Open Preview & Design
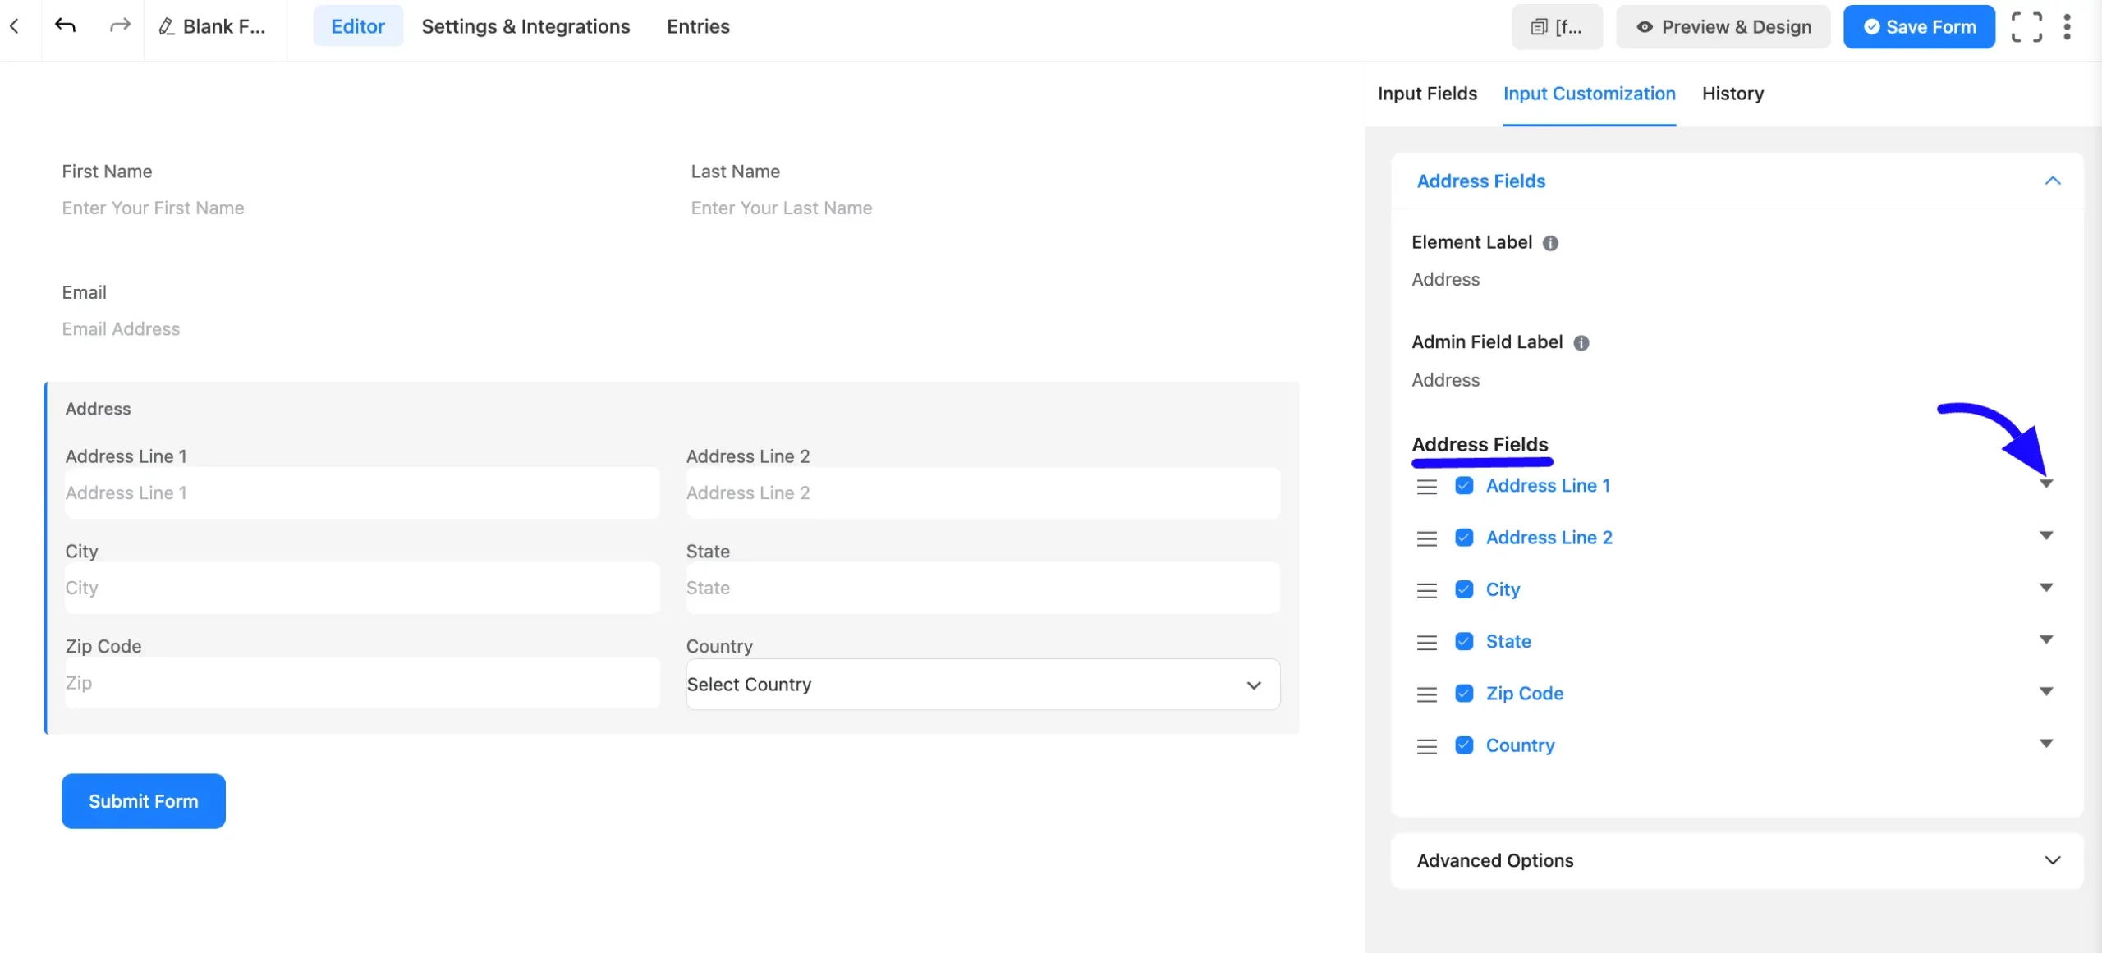This screenshot has height=953, width=2102. 1723,26
